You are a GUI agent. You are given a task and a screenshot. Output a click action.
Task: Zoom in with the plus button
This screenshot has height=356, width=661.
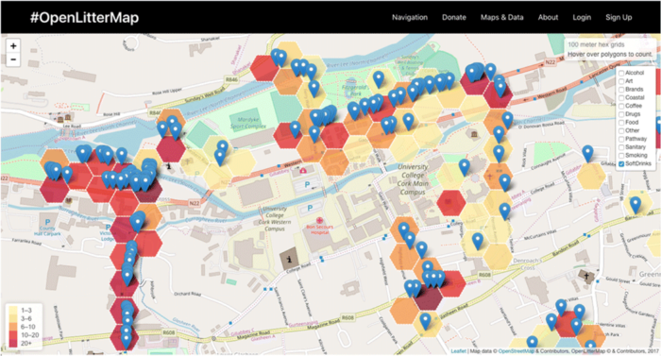13,46
